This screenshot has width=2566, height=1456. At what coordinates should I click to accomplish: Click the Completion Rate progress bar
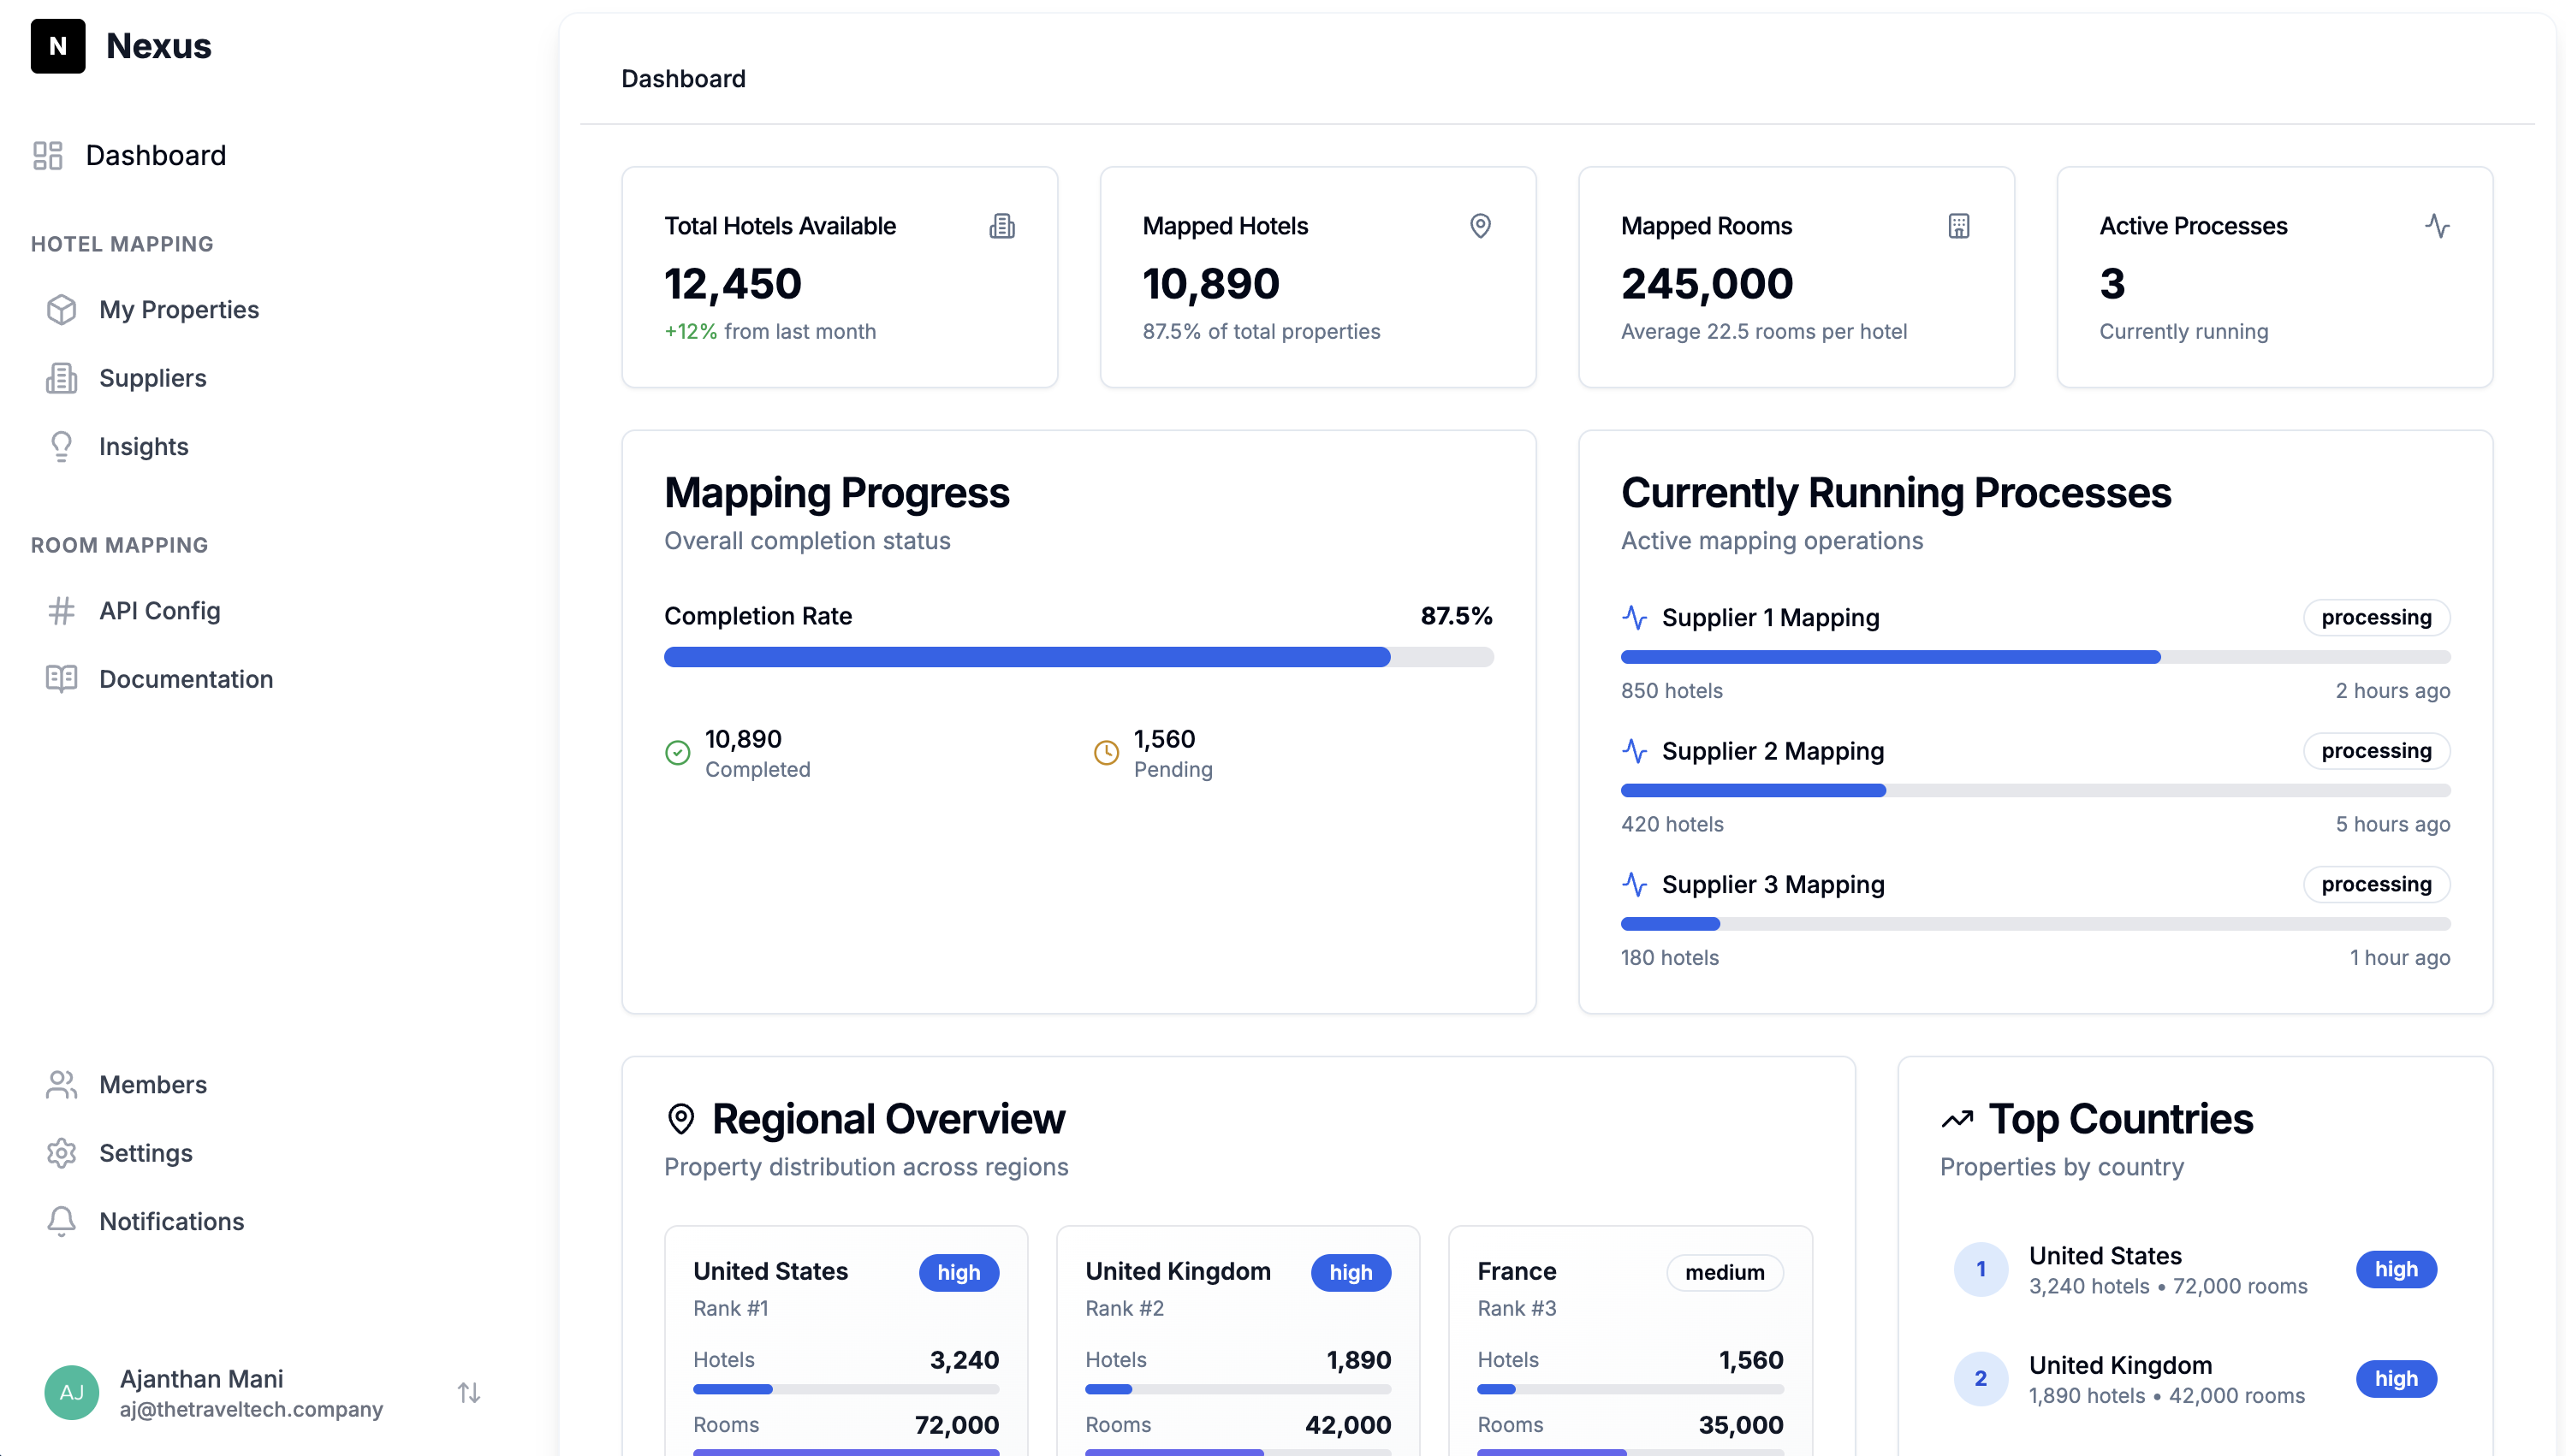click(1078, 657)
